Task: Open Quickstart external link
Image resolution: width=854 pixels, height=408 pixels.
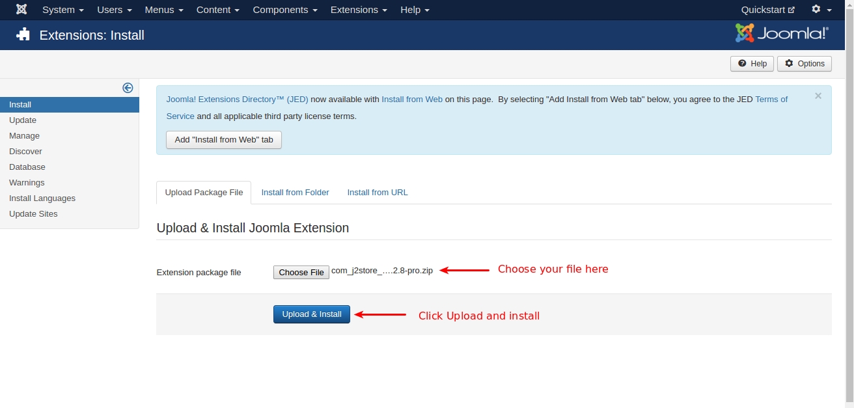Action: coord(768,10)
